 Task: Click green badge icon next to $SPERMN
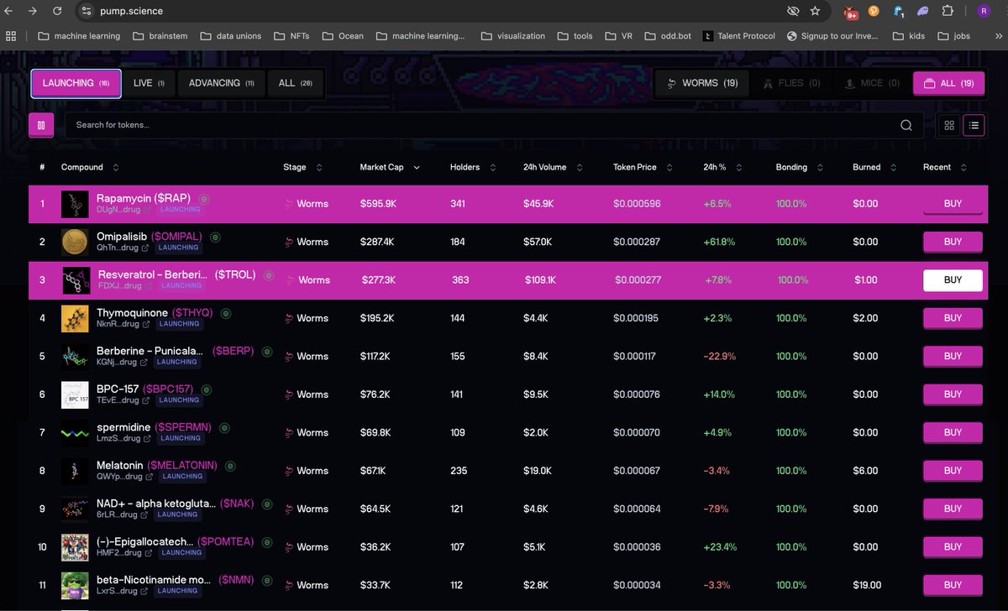click(224, 428)
